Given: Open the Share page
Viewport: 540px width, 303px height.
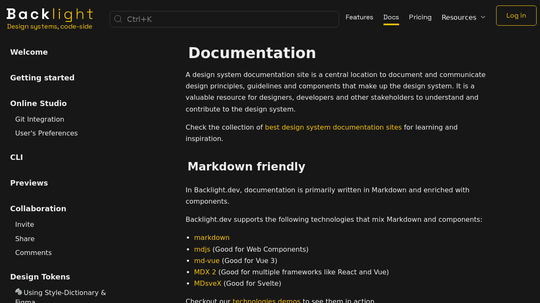Looking at the screenshot, I should pos(25,239).
